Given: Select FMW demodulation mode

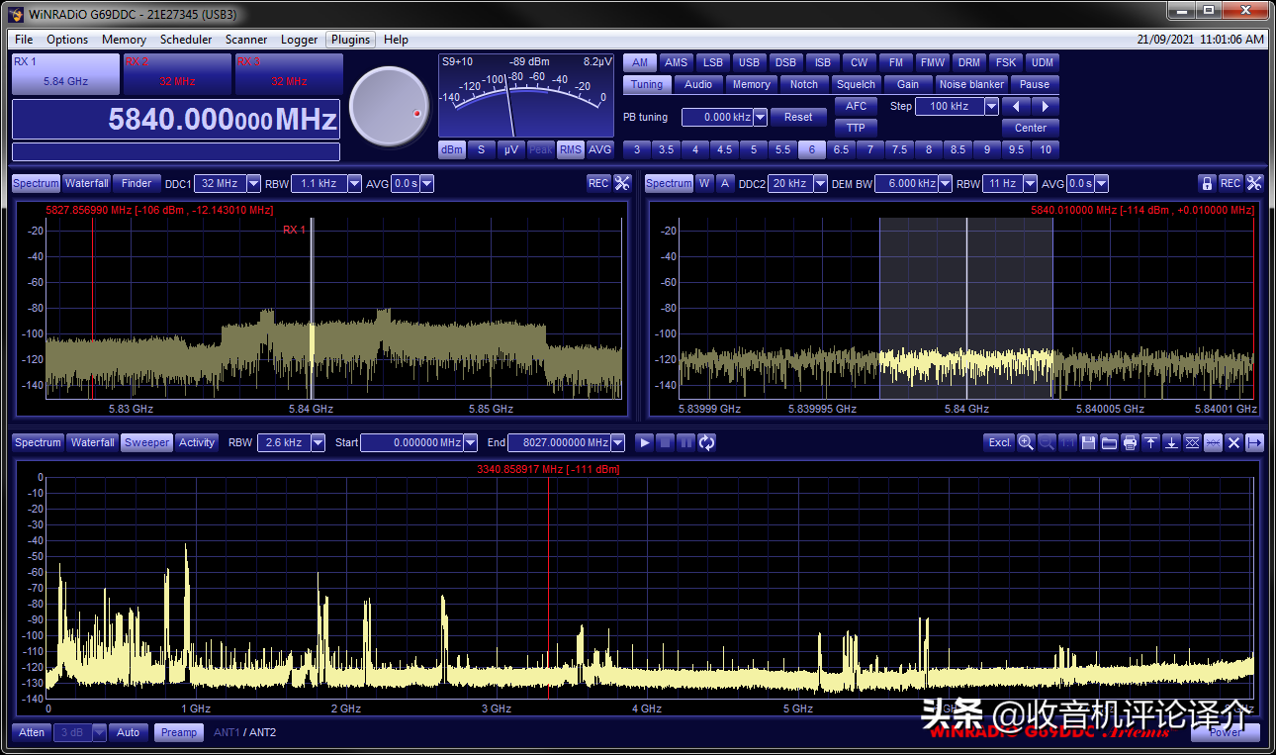Looking at the screenshot, I should 933,62.
